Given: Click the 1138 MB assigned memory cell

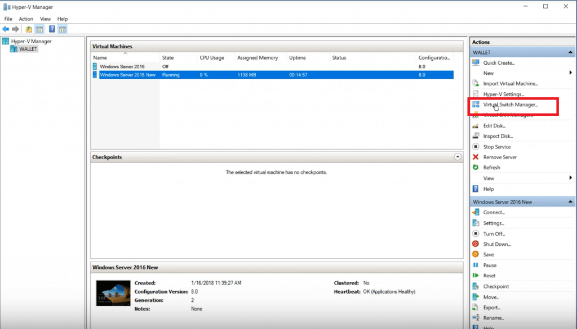Looking at the screenshot, I should point(247,75).
